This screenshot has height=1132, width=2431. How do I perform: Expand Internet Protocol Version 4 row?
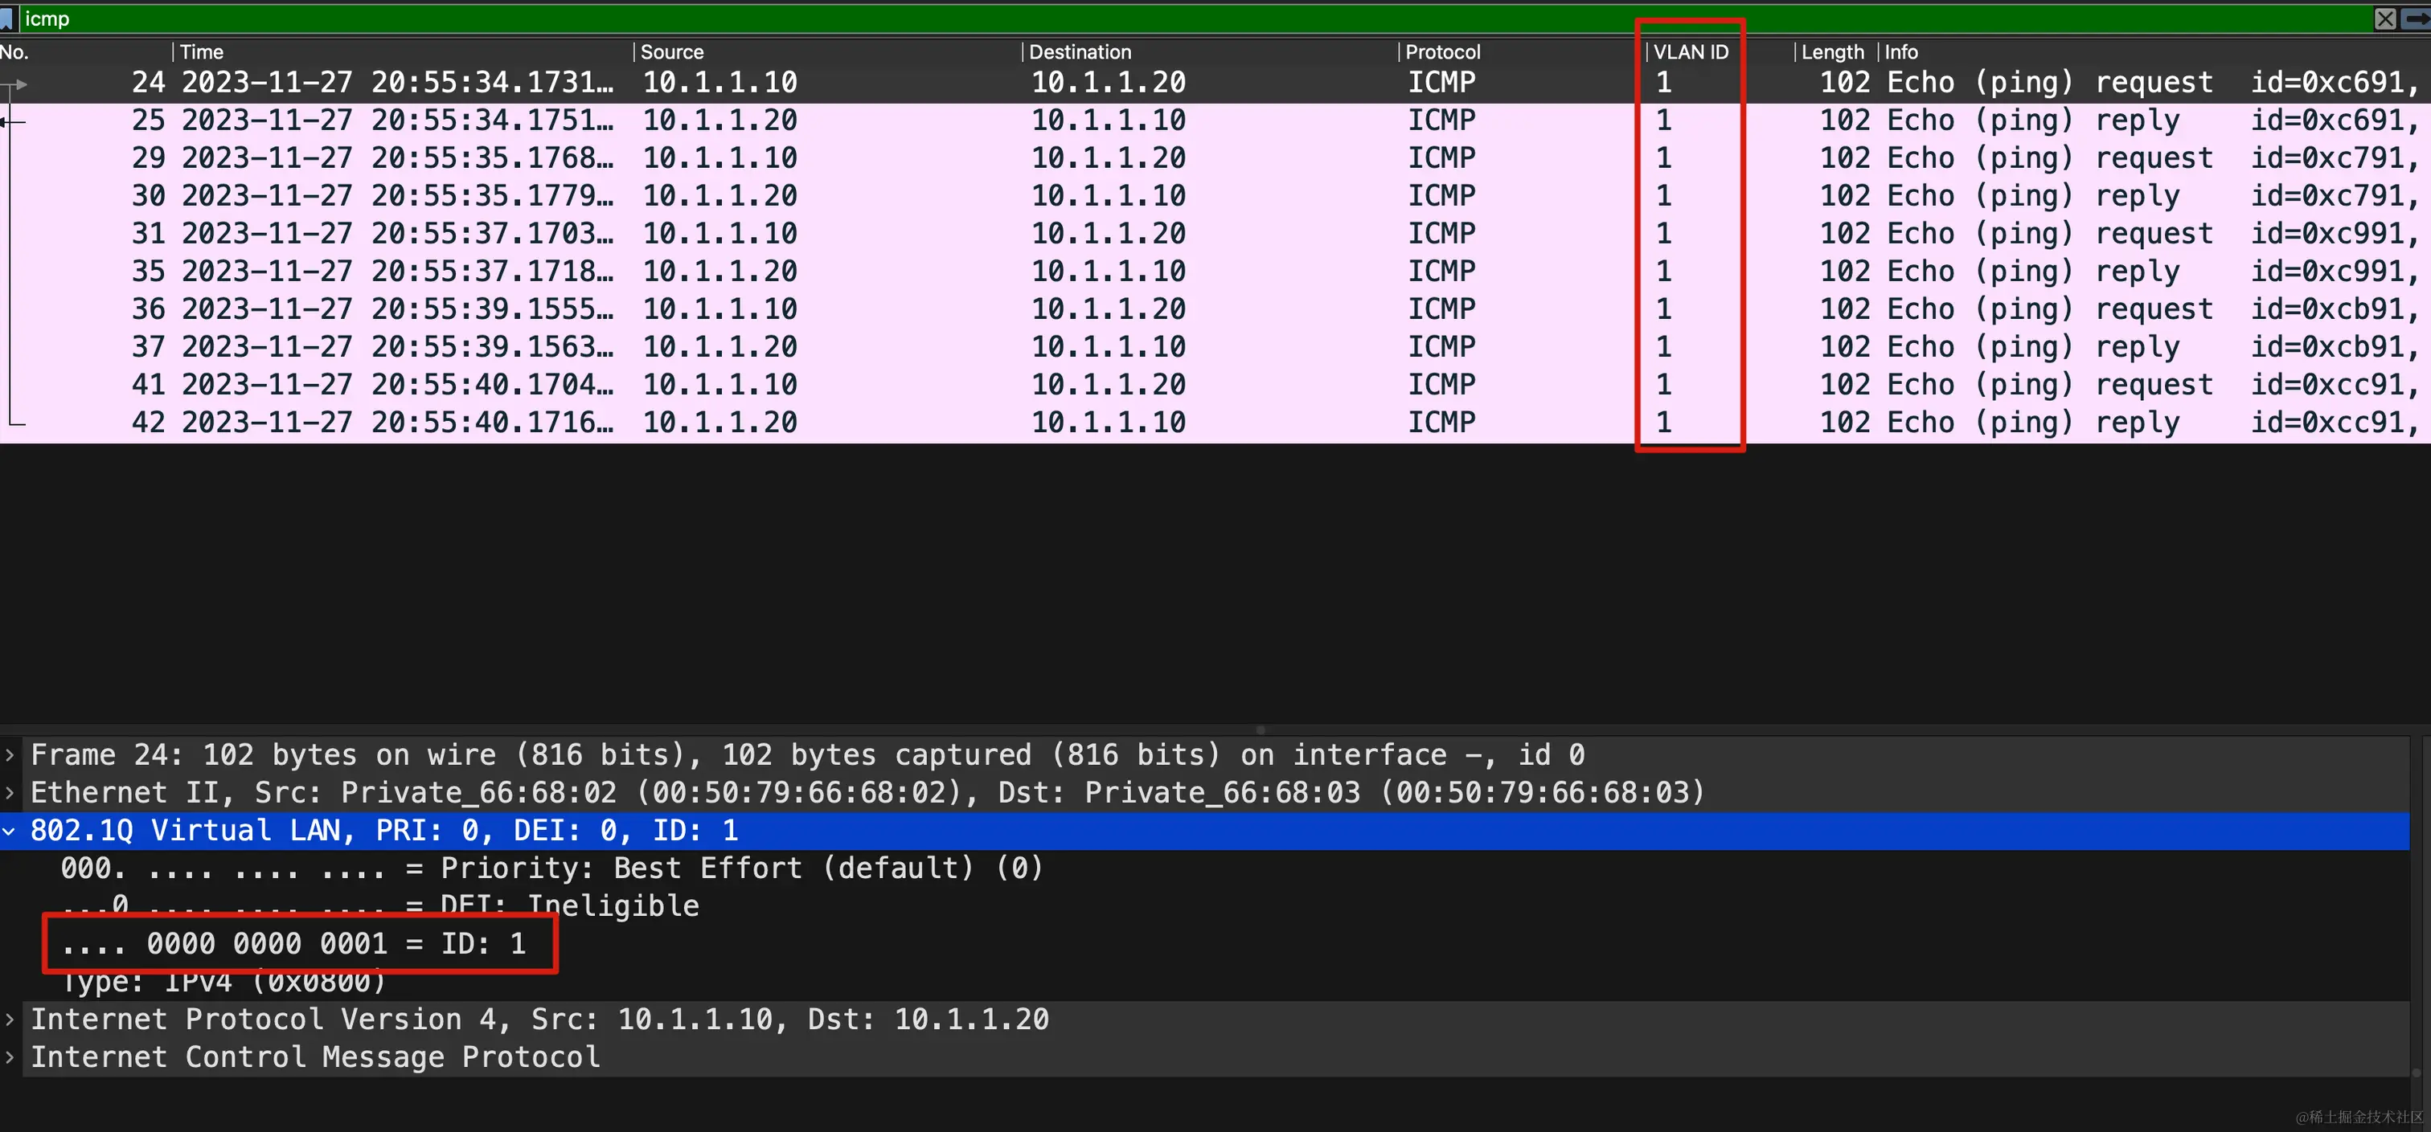pos(10,1020)
